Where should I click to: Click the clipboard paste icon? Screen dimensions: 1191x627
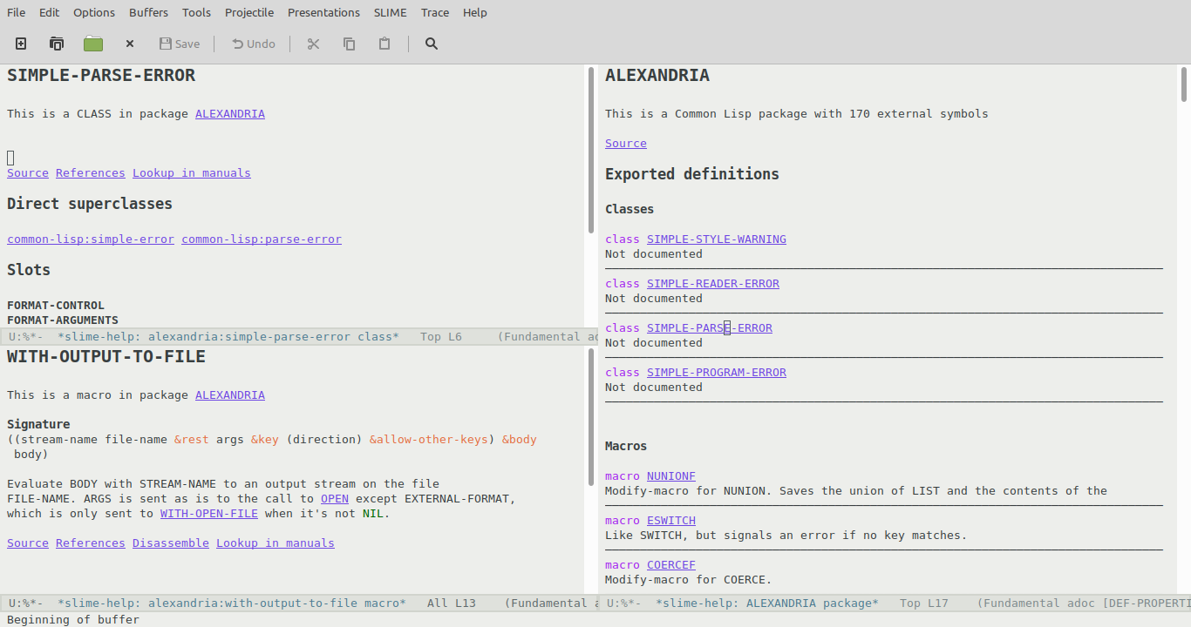tap(385, 44)
